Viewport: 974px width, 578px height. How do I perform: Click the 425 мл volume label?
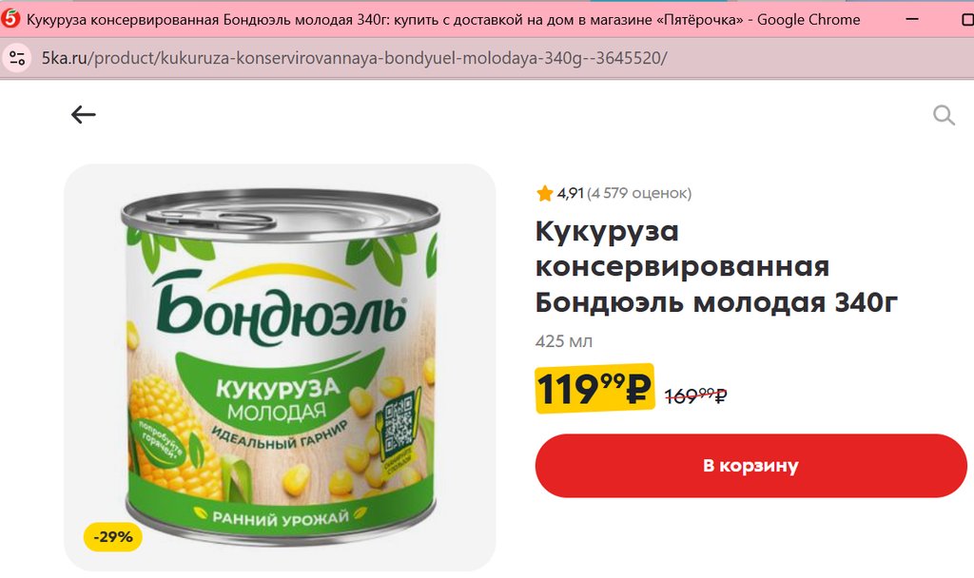(x=564, y=341)
